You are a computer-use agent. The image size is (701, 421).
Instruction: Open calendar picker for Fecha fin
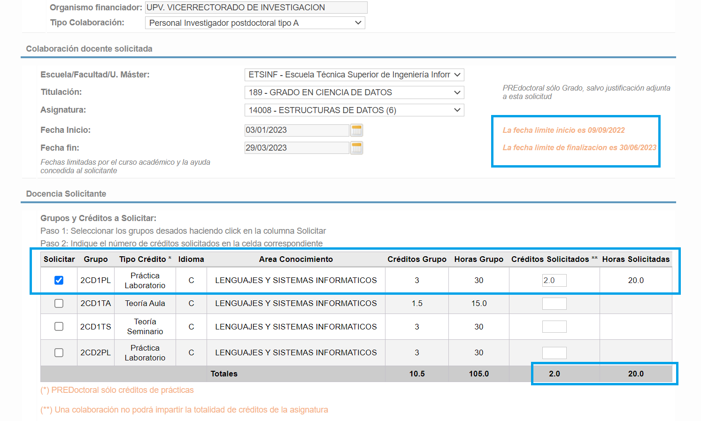[356, 148]
